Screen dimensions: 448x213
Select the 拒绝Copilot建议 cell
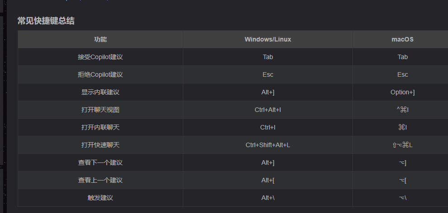(x=100, y=74)
